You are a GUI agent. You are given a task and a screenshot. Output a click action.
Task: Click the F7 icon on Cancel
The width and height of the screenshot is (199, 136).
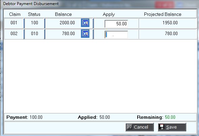(130, 127)
